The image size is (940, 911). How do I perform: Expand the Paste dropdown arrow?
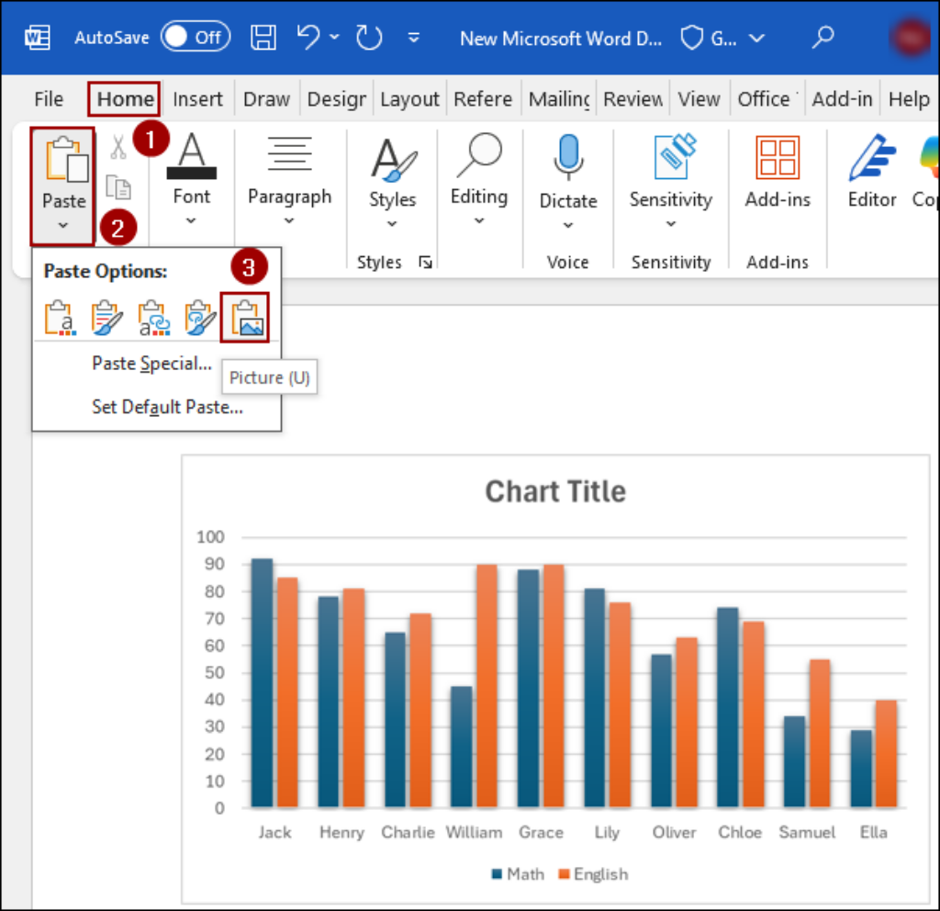(63, 226)
